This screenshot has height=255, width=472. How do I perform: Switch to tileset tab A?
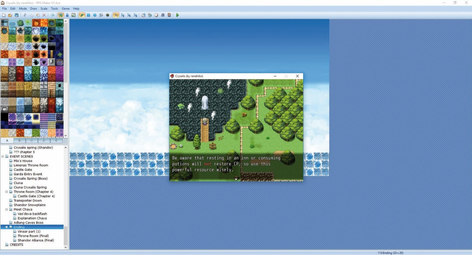(x=7, y=140)
